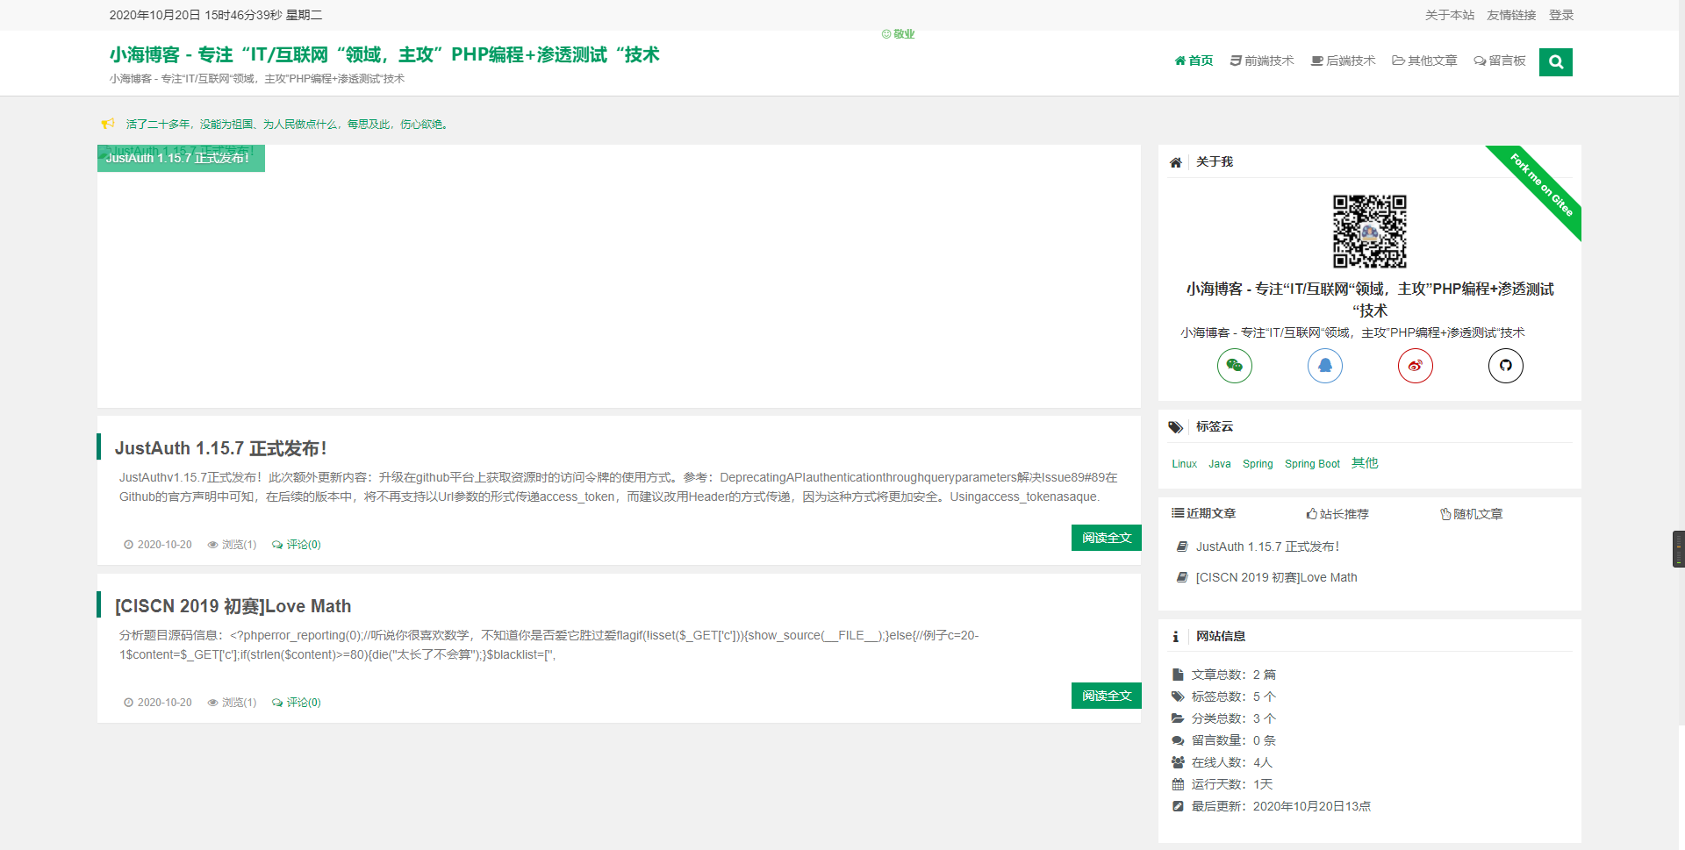Click the Love Math article excerpt paragraph
The width and height of the screenshot is (1685, 850).
click(549, 645)
